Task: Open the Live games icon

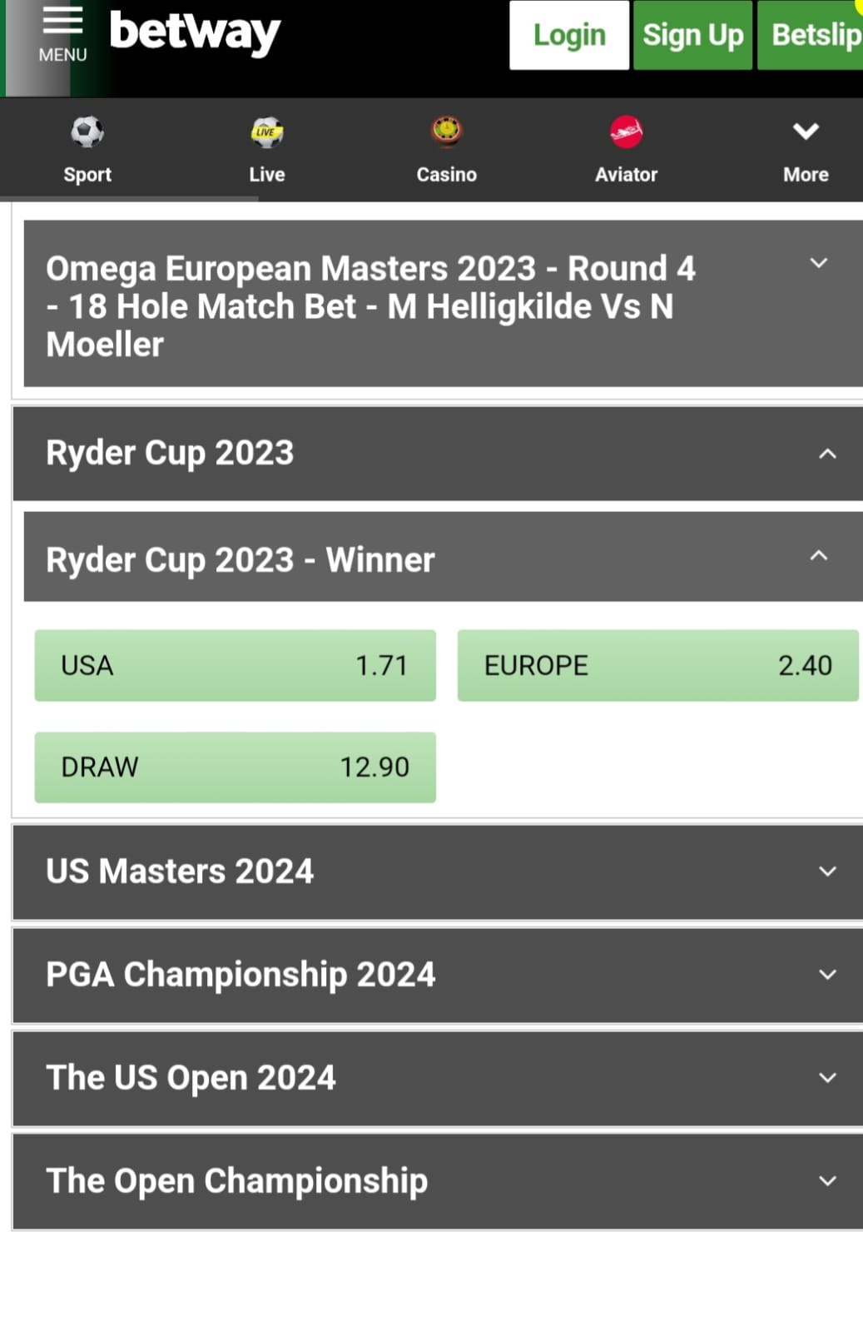Action: pos(267,132)
